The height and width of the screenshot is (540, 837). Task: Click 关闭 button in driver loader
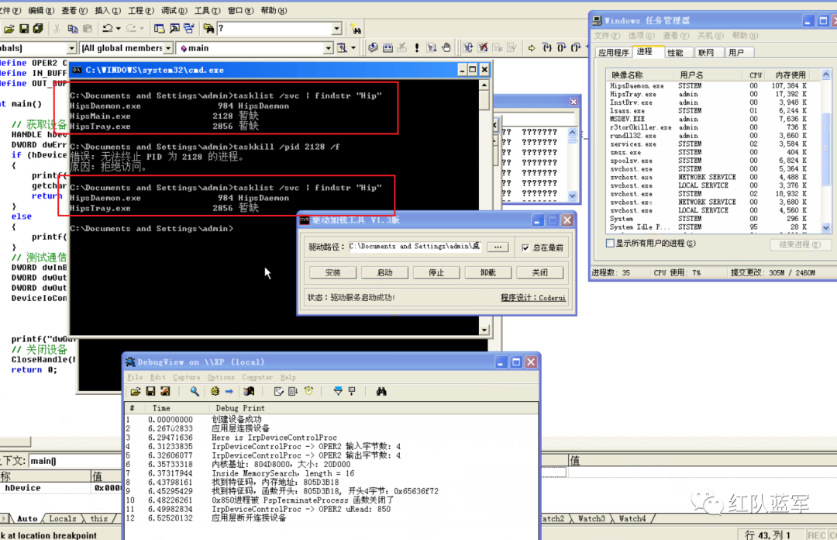click(x=539, y=272)
